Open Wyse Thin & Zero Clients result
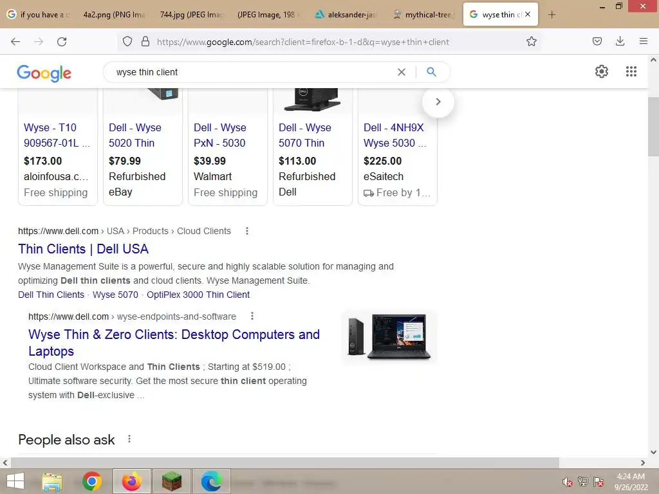Screen dimensions: 659x494 click(x=174, y=343)
